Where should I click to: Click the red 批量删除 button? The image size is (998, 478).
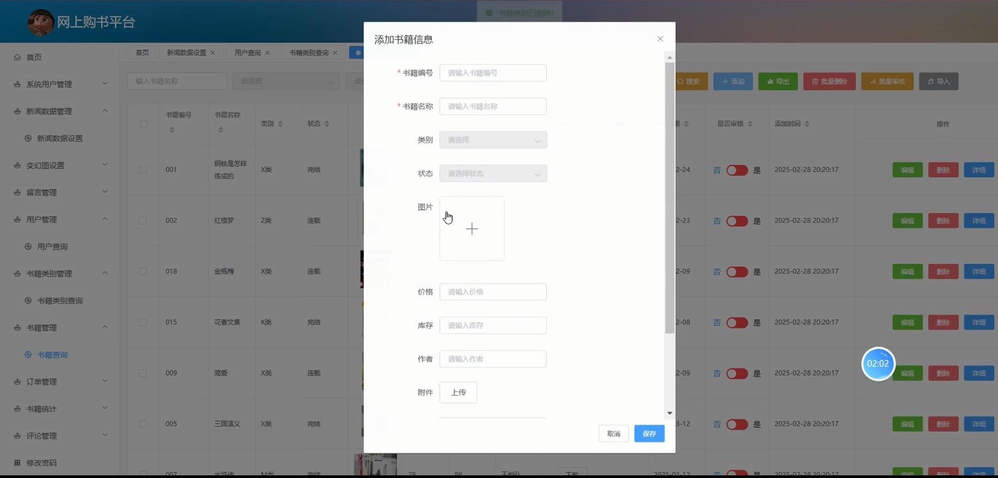tap(829, 82)
